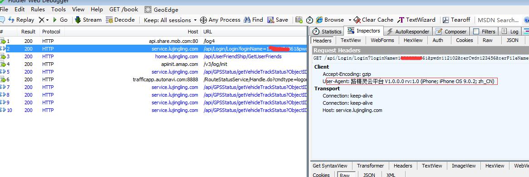Click the timer stopwatch icon
Viewport: 529px width, 177px height.
[x=309, y=20]
